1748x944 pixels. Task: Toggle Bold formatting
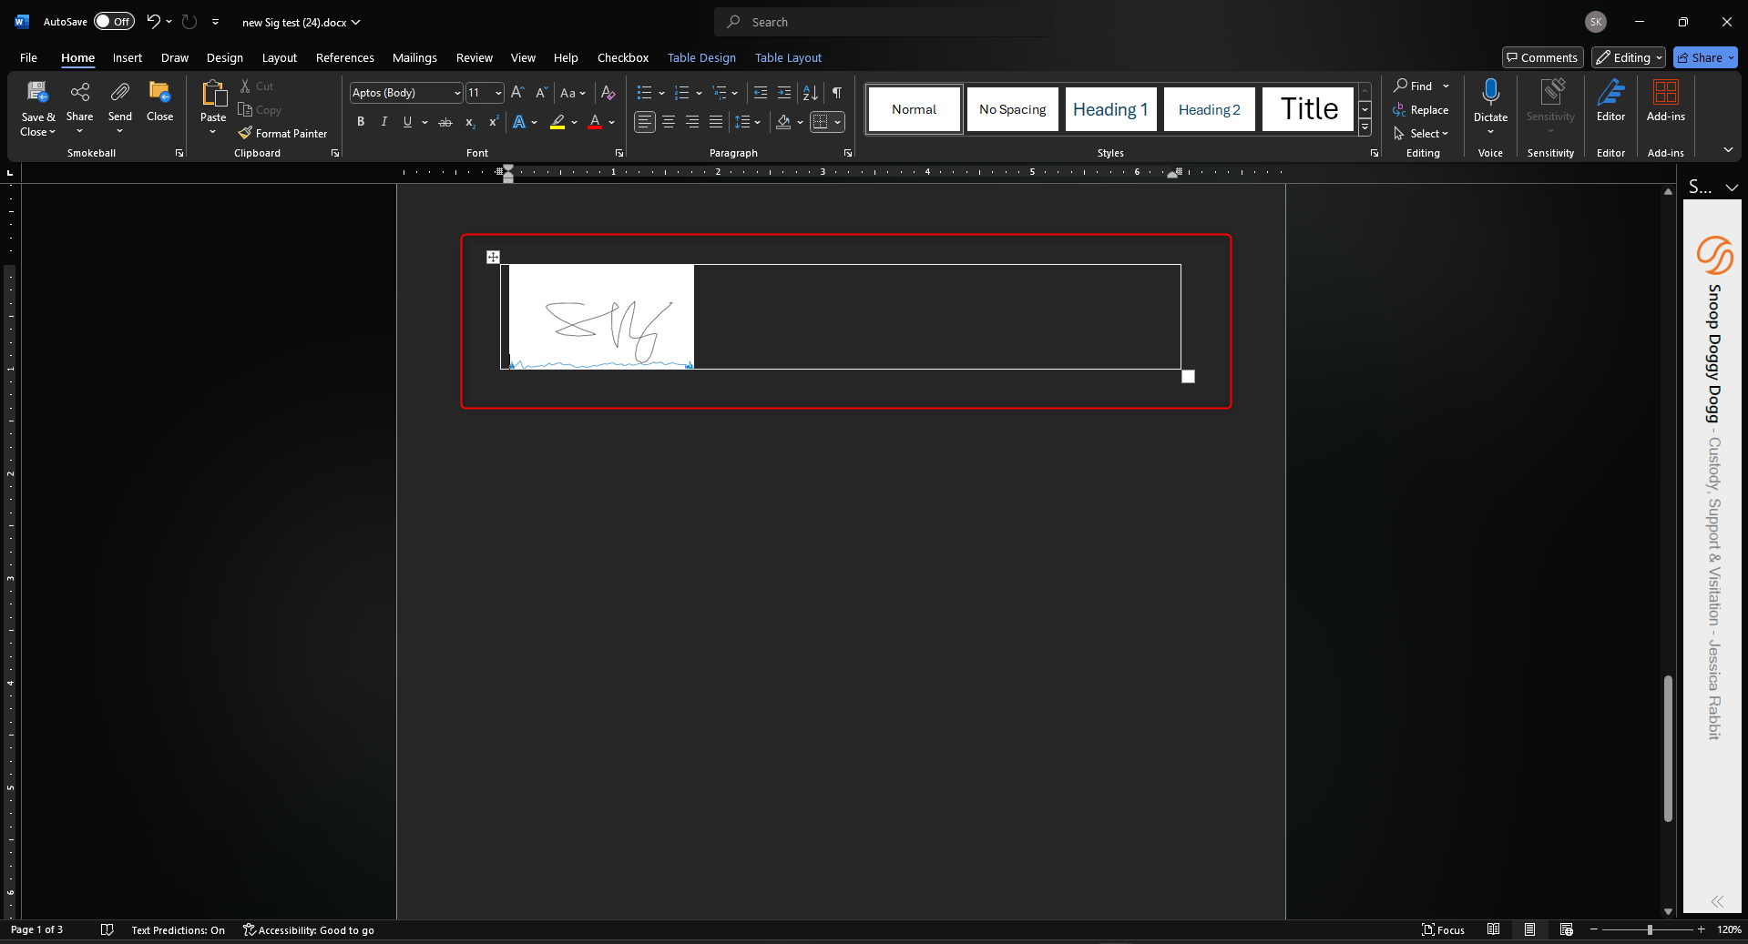tap(361, 122)
